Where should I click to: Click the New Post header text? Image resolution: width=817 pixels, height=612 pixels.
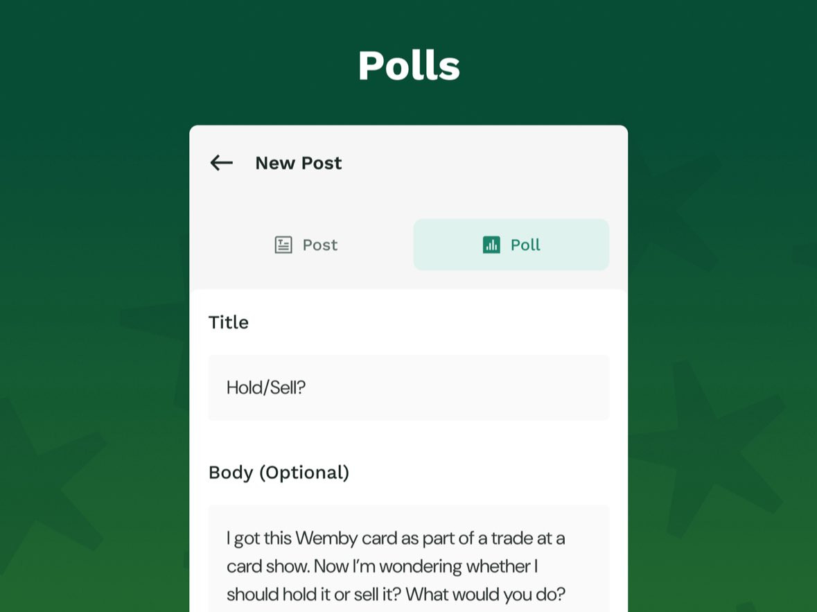(299, 163)
